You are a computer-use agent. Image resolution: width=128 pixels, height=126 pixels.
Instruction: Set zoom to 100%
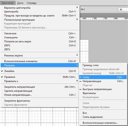40,45
